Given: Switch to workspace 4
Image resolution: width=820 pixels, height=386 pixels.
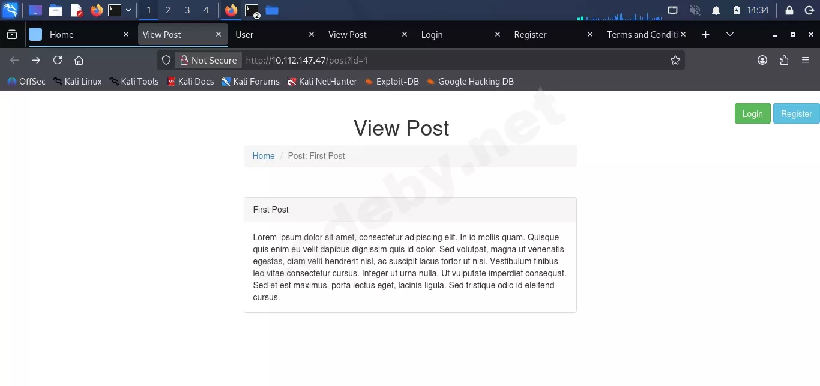Looking at the screenshot, I should [x=207, y=10].
